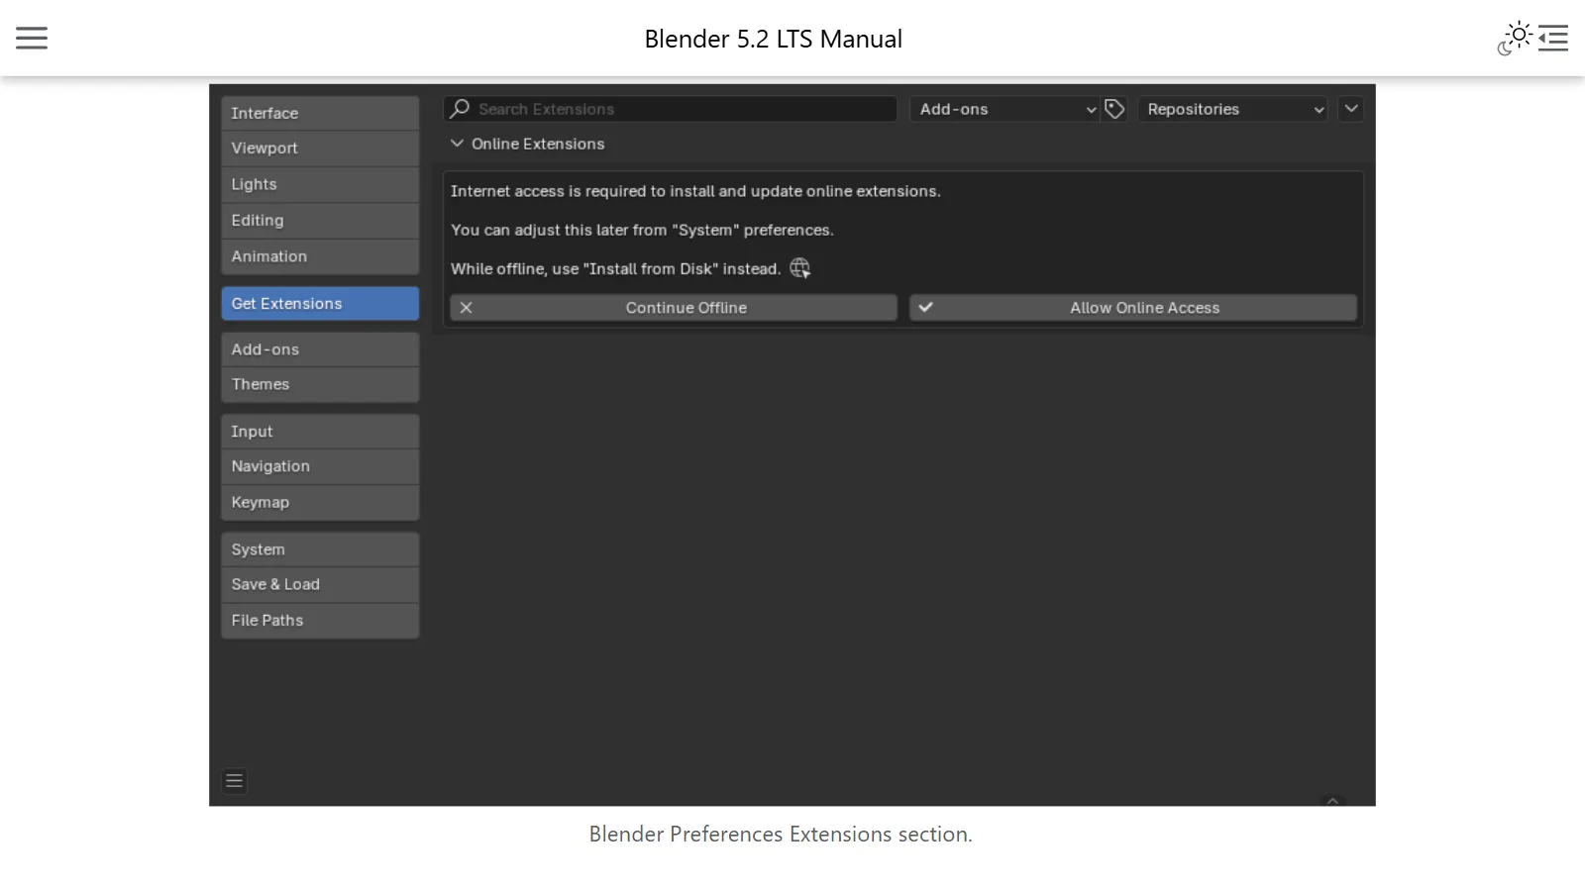Go to the Keymap preferences section
Image resolution: width=1585 pixels, height=891 pixels.
click(x=320, y=502)
